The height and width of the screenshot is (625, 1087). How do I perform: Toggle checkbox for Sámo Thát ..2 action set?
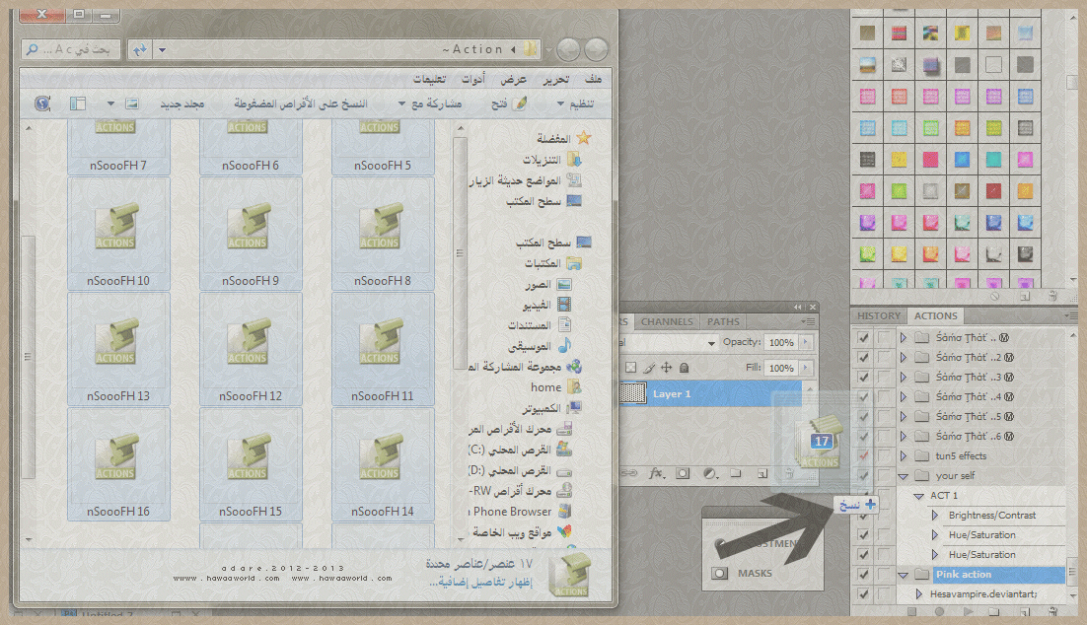(x=864, y=357)
